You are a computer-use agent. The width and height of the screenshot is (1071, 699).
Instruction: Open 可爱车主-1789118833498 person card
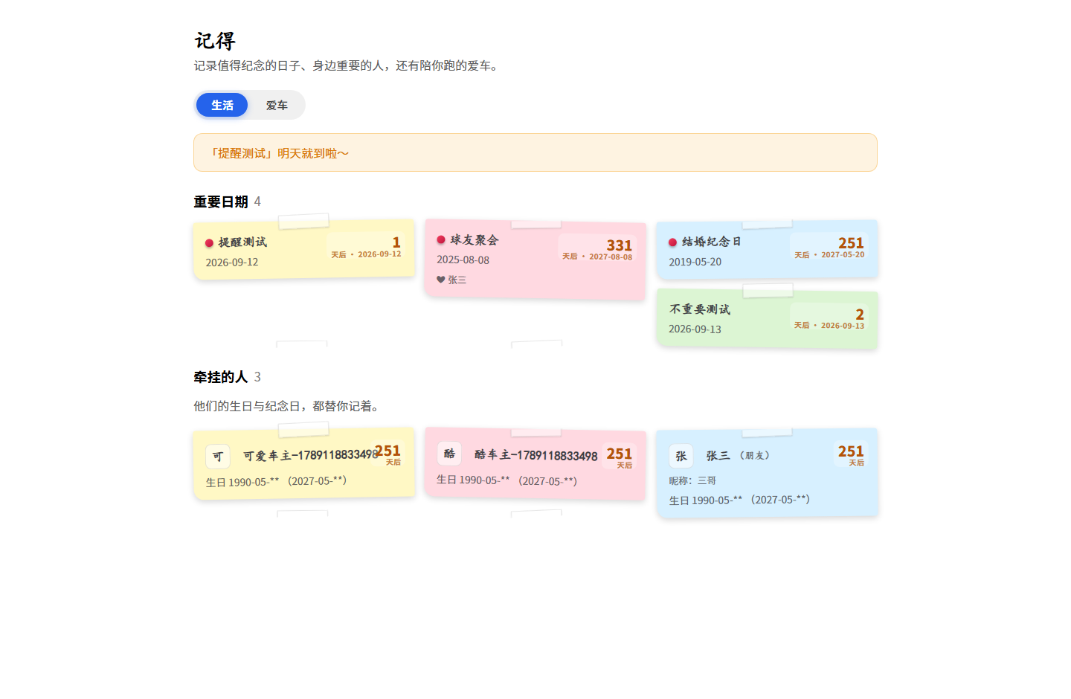304,463
